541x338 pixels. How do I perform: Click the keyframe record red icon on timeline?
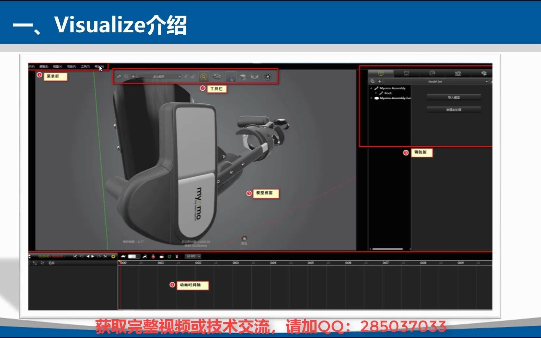[x=154, y=256]
